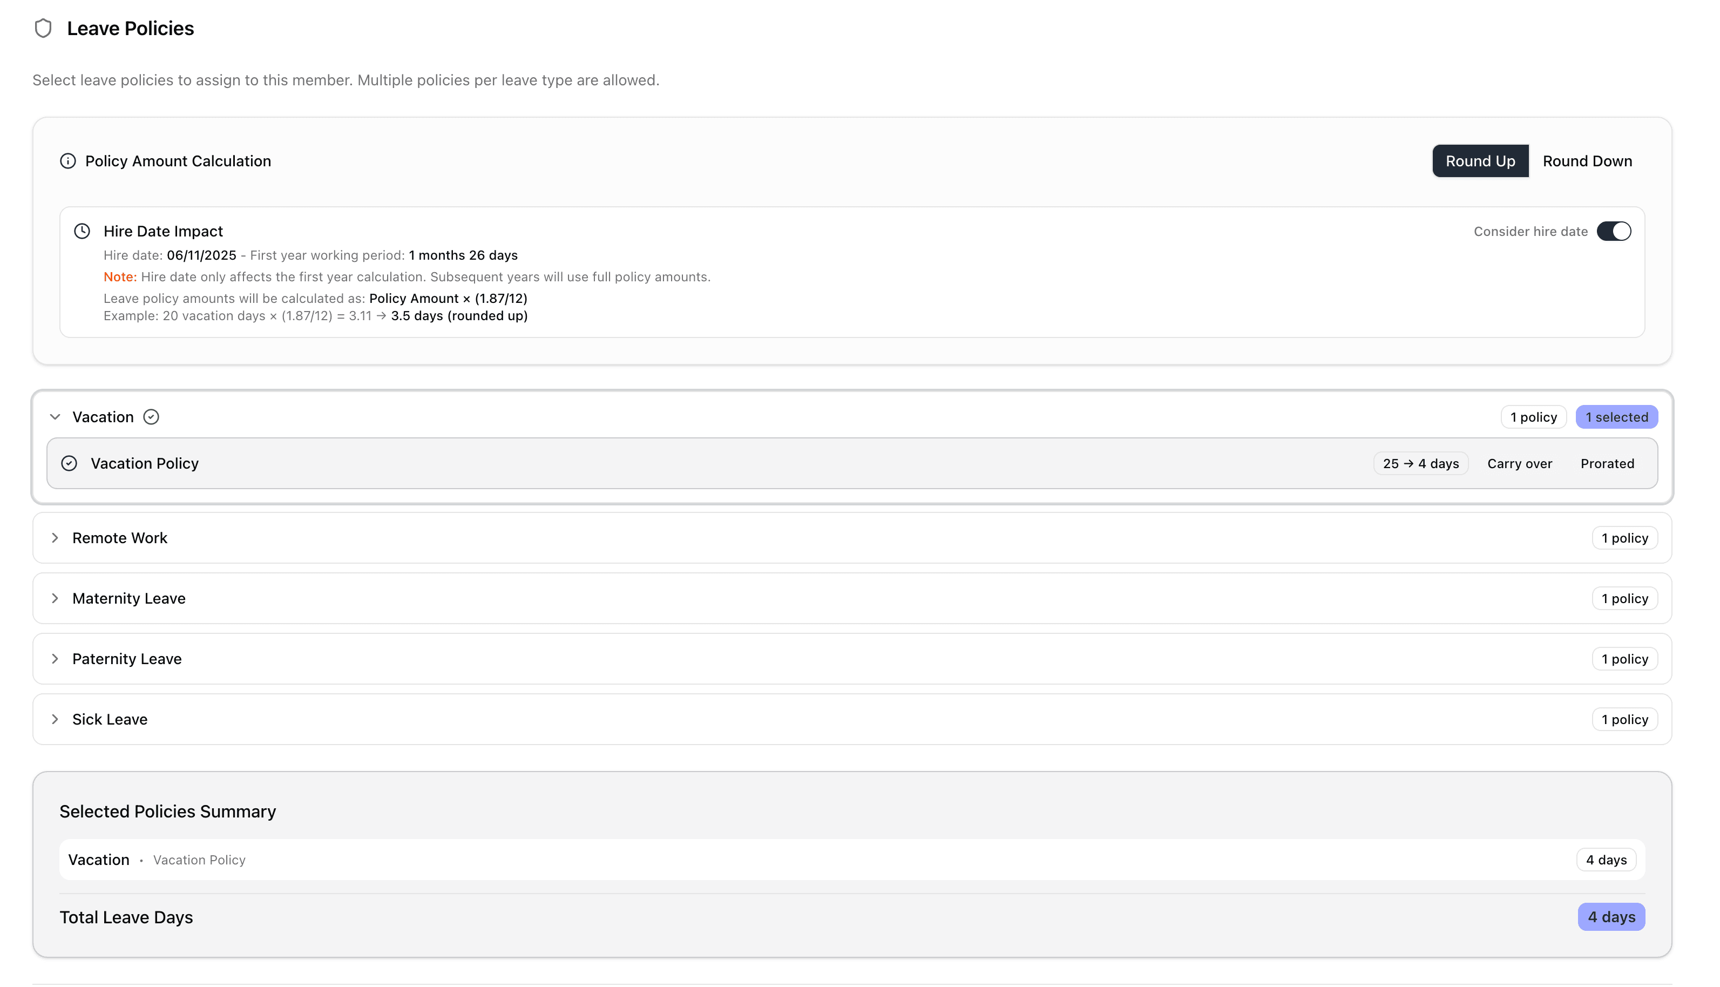The height and width of the screenshot is (987, 1720).
Task: Collapse the Vacation section chevron
Action: pos(56,417)
